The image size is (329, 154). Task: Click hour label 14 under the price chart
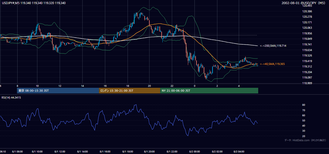pyautogui.click(x=82, y=86)
